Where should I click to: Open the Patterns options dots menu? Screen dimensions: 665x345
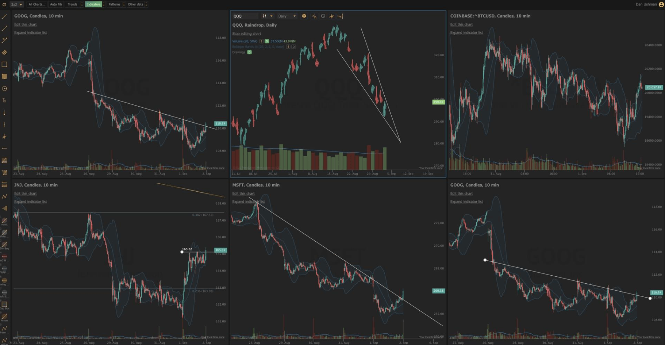pos(124,4)
